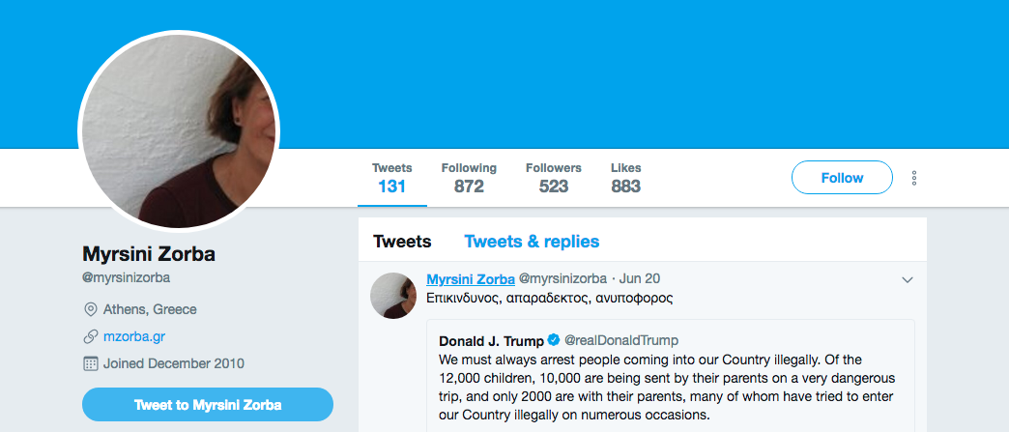Click the Myrsini Zorba author name in tweet

(471, 279)
